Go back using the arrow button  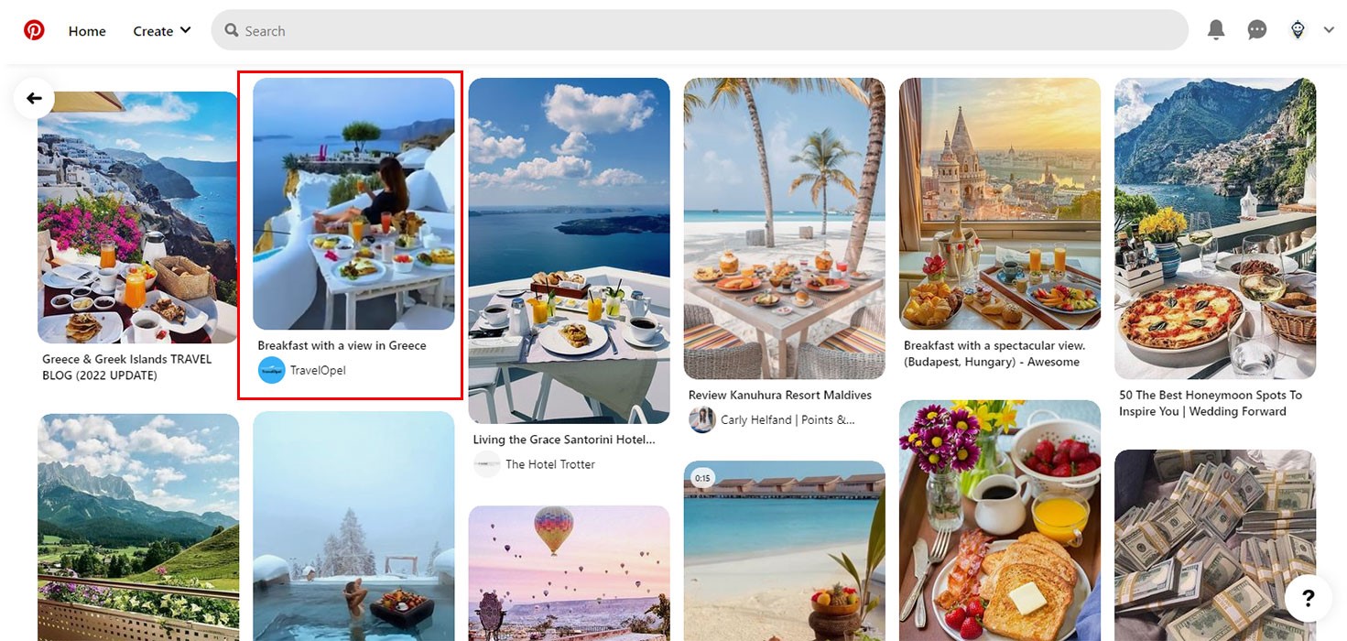pyautogui.click(x=34, y=98)
